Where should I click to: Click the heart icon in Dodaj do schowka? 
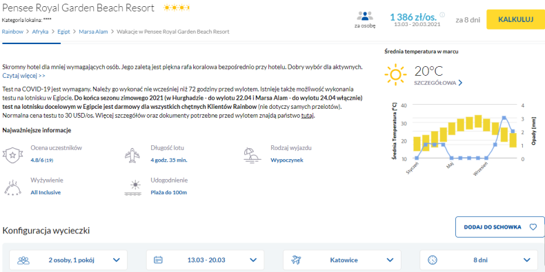[533, 227]
